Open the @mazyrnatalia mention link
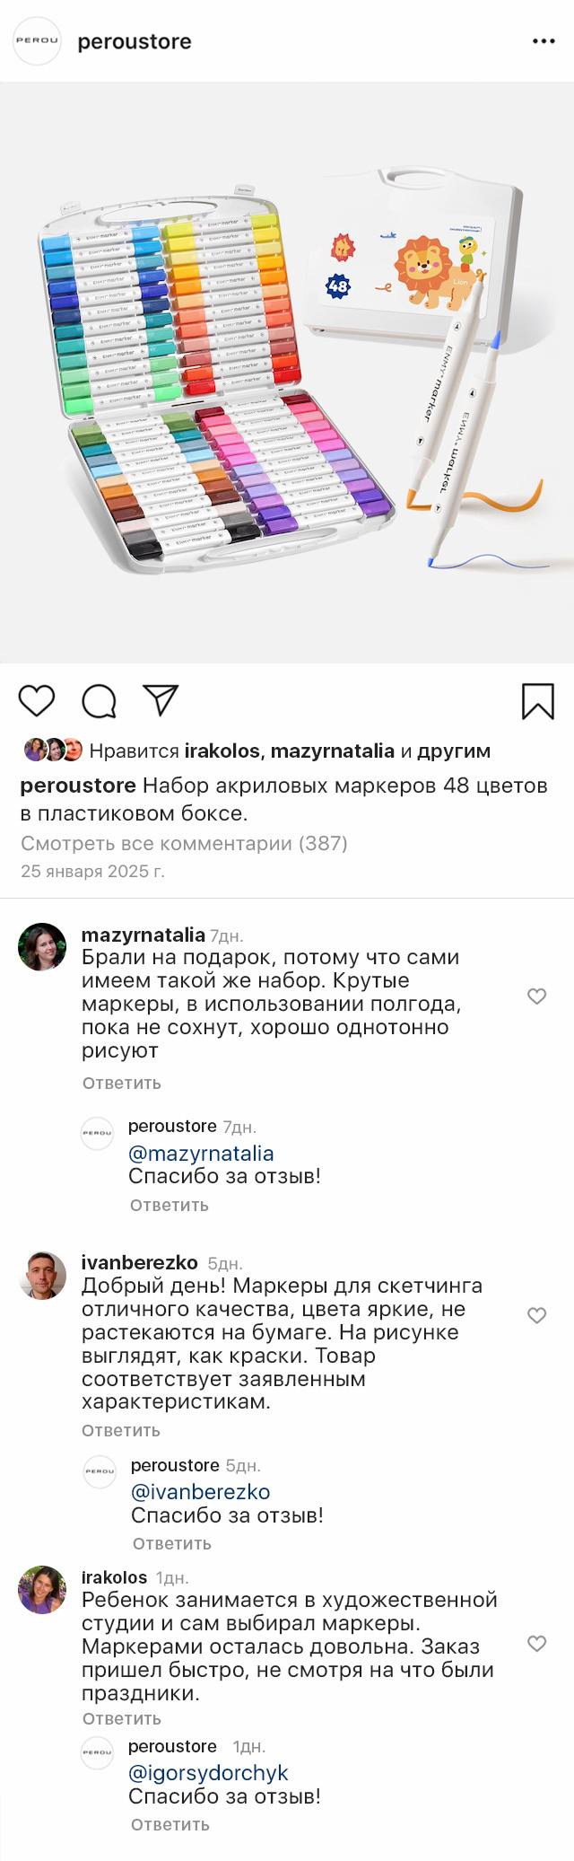574x1861 pixels. 201,1153
